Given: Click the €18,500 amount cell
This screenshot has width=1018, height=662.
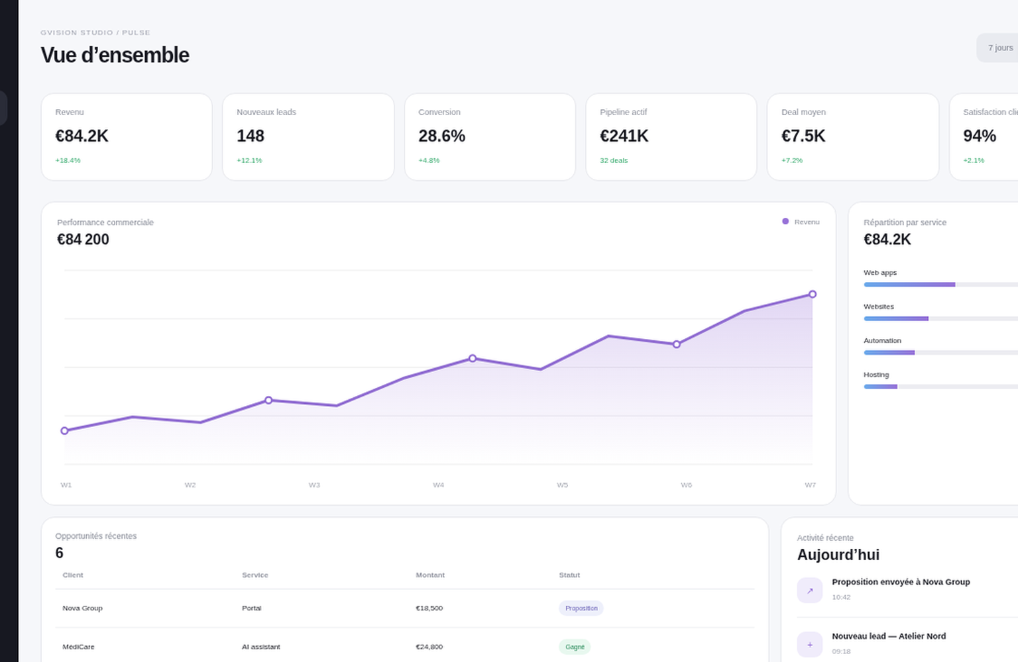Looking at the screenshot, I should 429,608.
